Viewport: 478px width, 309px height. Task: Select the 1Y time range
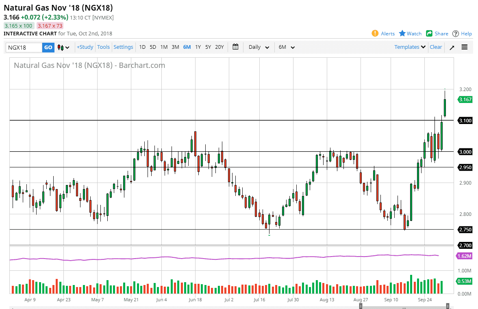point(198,47)
